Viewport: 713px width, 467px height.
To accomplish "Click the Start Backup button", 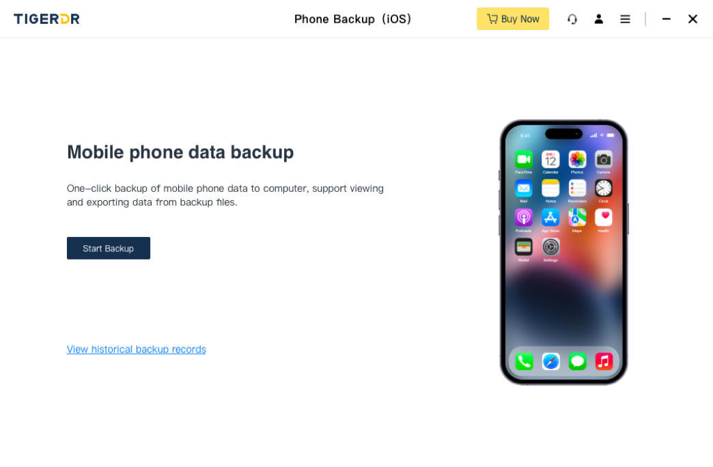I will [108, 249].
